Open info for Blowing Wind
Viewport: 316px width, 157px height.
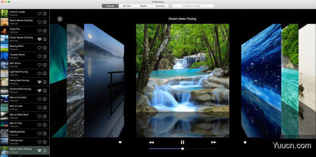[x=45, y=48]
